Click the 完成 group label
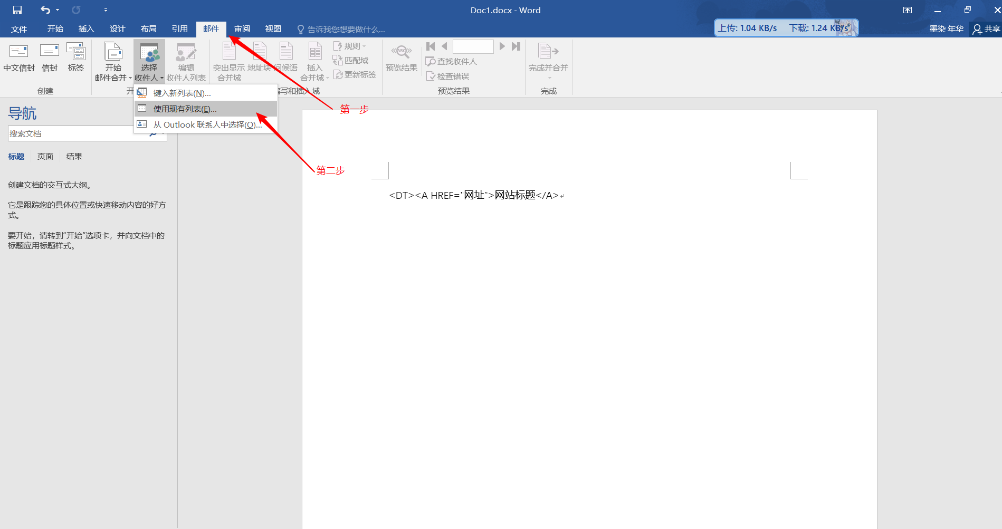 point(549,91)
